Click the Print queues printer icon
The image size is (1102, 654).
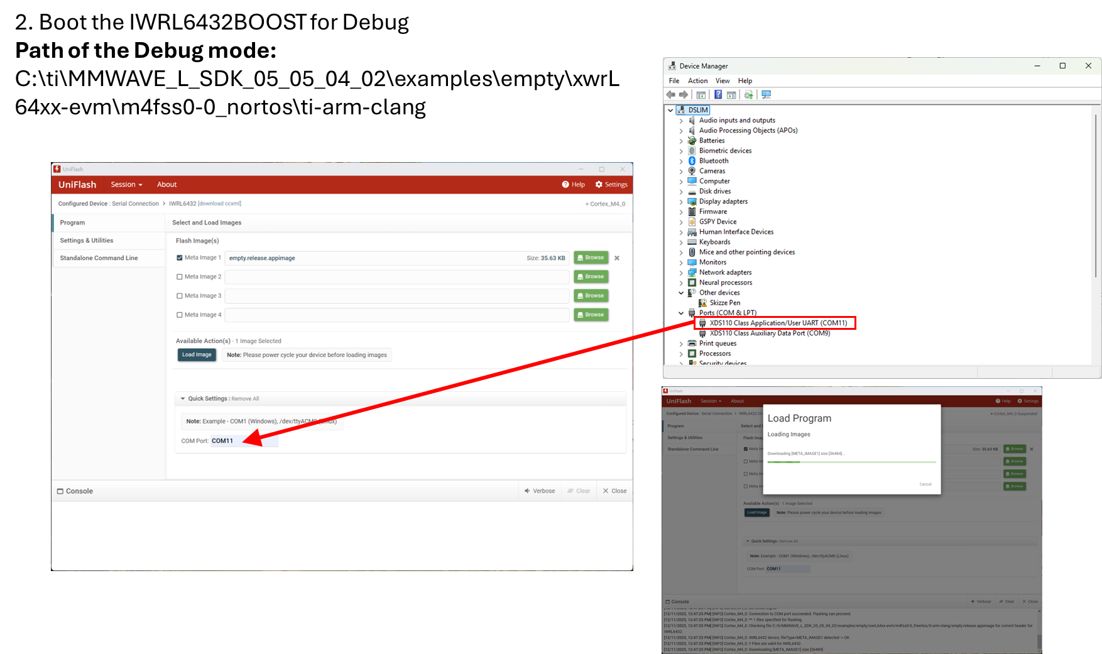692,344
